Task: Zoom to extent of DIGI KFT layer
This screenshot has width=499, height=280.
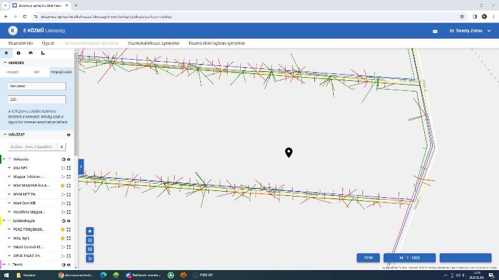Action: click(69, 168)
